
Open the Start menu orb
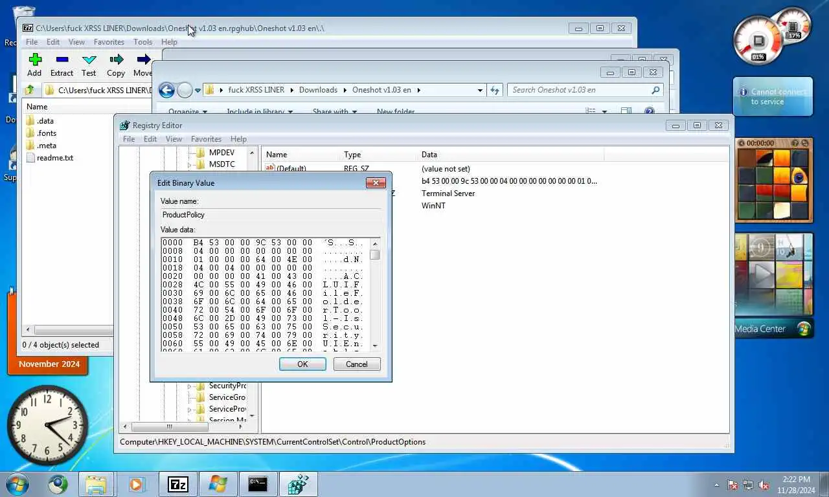click(16, 483)
